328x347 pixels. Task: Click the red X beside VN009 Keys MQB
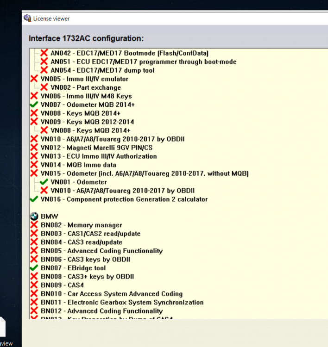[x=34, y=122]
